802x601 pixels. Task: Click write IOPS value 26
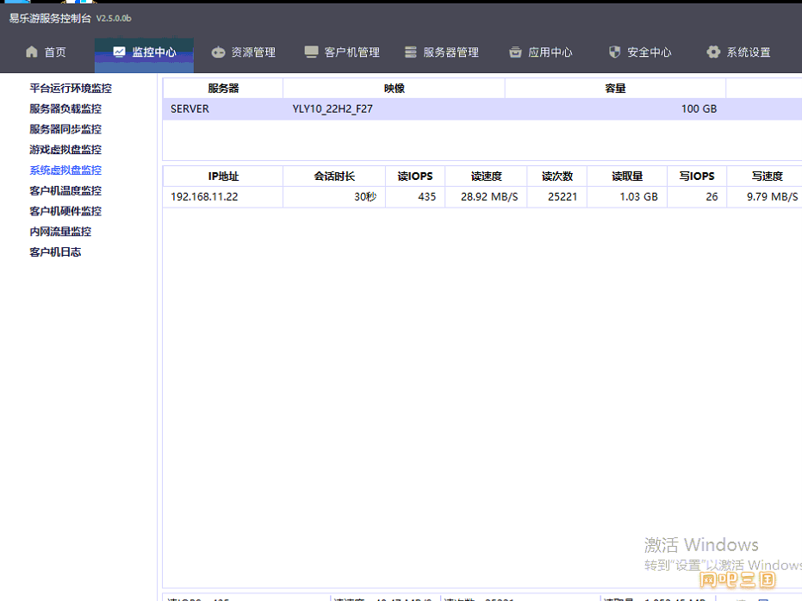pos(712,197)
